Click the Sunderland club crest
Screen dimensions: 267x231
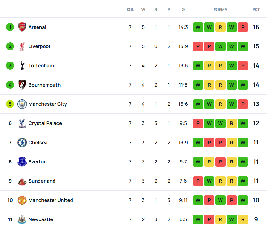(22, 181)
